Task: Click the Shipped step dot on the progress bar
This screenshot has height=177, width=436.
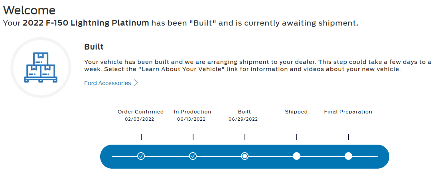Action: (296, 156)
